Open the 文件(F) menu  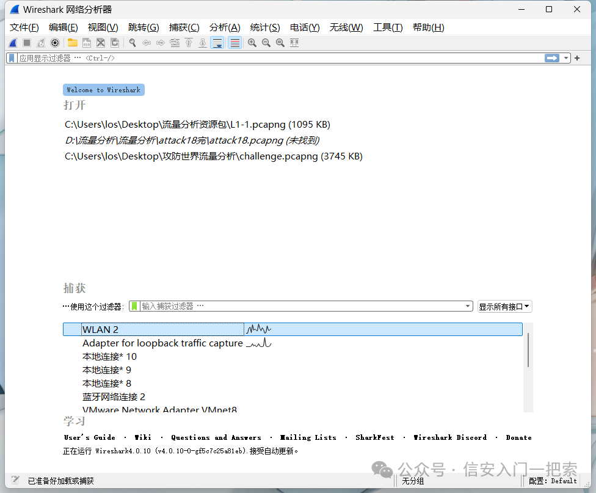[24, 27]
